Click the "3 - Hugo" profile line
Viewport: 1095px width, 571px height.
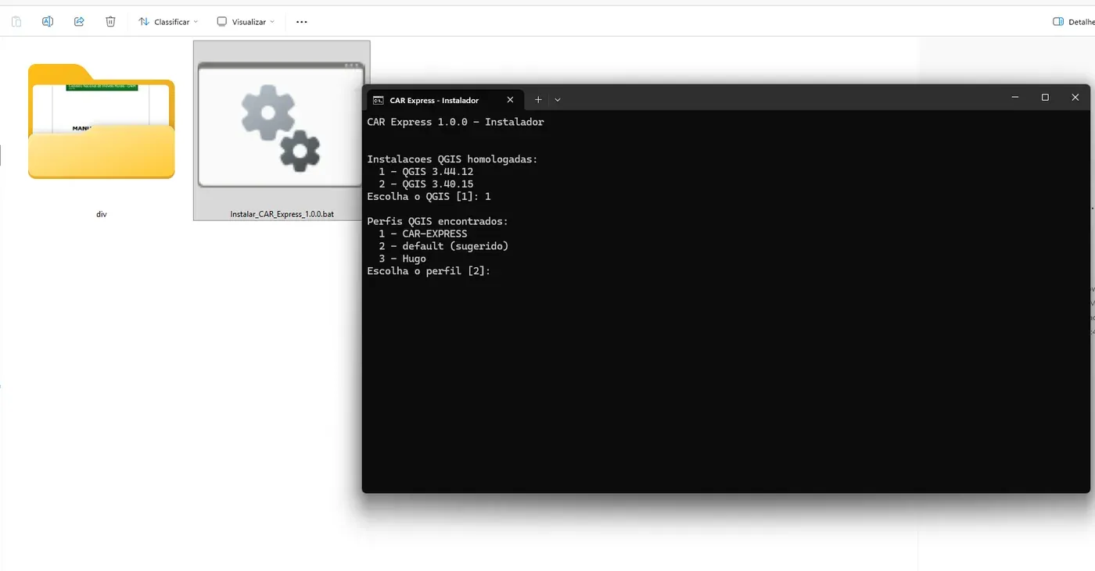403,259
